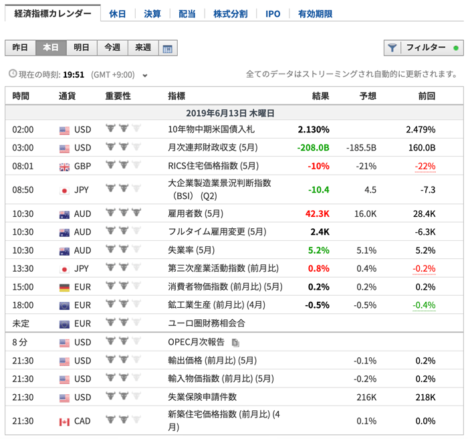Select the 今週 time range button
Viewport: 468px width, 439px height.
[x=112, y=48]
